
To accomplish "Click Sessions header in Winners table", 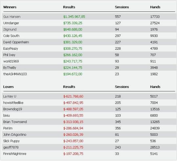I will (x=122, y=7).
